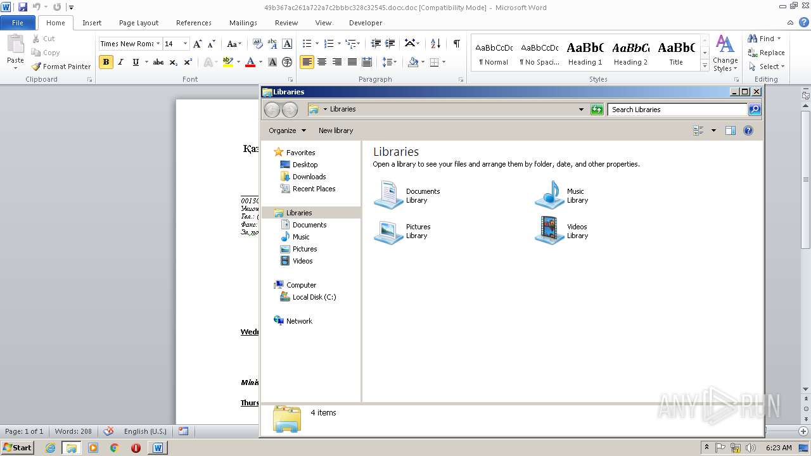Select Downloads in Favorites
The height and width of the screenshot is (456, 811).
pyautogui.click(x=309, y=177)
